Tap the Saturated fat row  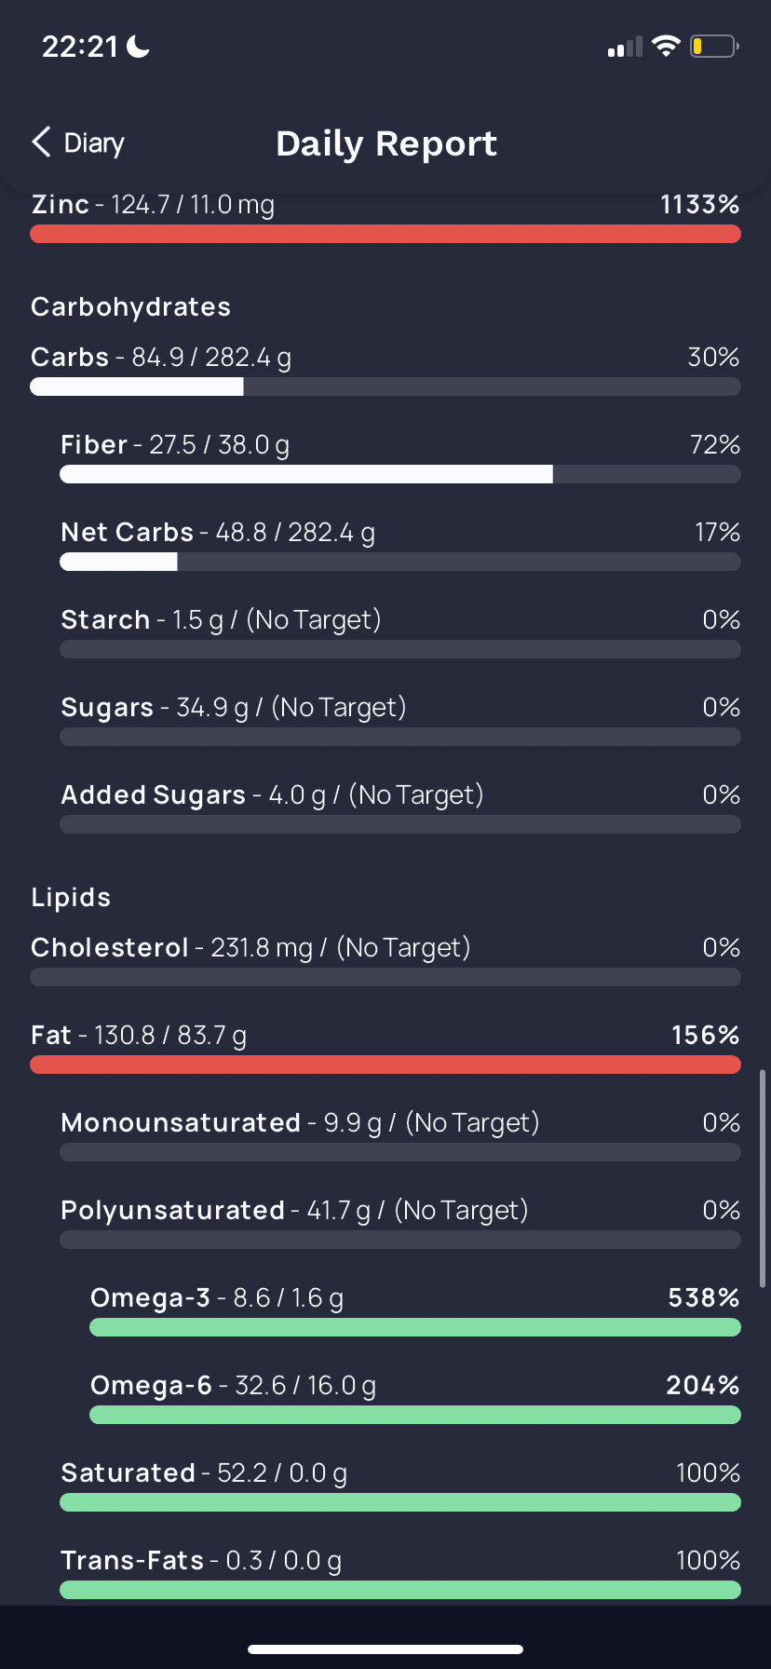pyautogui.click(x=400, y=1486)
